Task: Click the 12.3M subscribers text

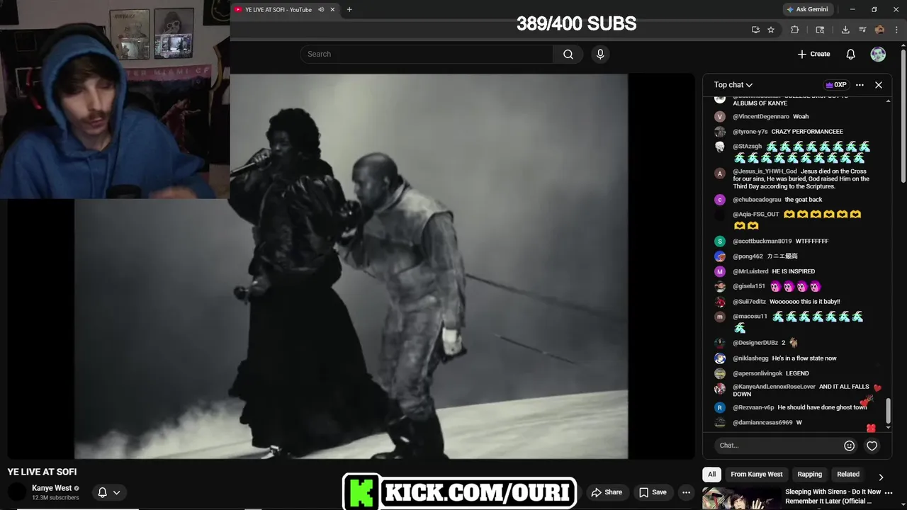Action: point(55,498)
